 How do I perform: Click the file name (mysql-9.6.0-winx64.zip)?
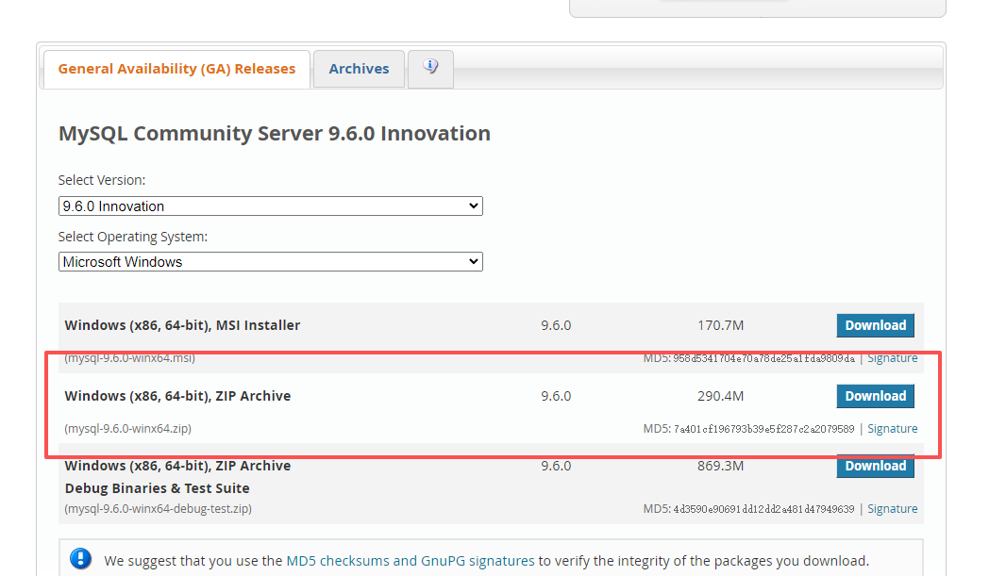click(x=127, y=429)
